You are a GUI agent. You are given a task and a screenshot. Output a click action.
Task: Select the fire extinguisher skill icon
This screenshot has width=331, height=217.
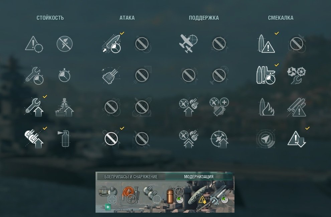(64, 138)
